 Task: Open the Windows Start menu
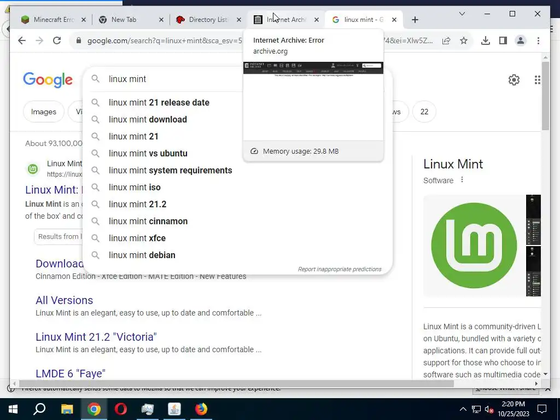13,409
